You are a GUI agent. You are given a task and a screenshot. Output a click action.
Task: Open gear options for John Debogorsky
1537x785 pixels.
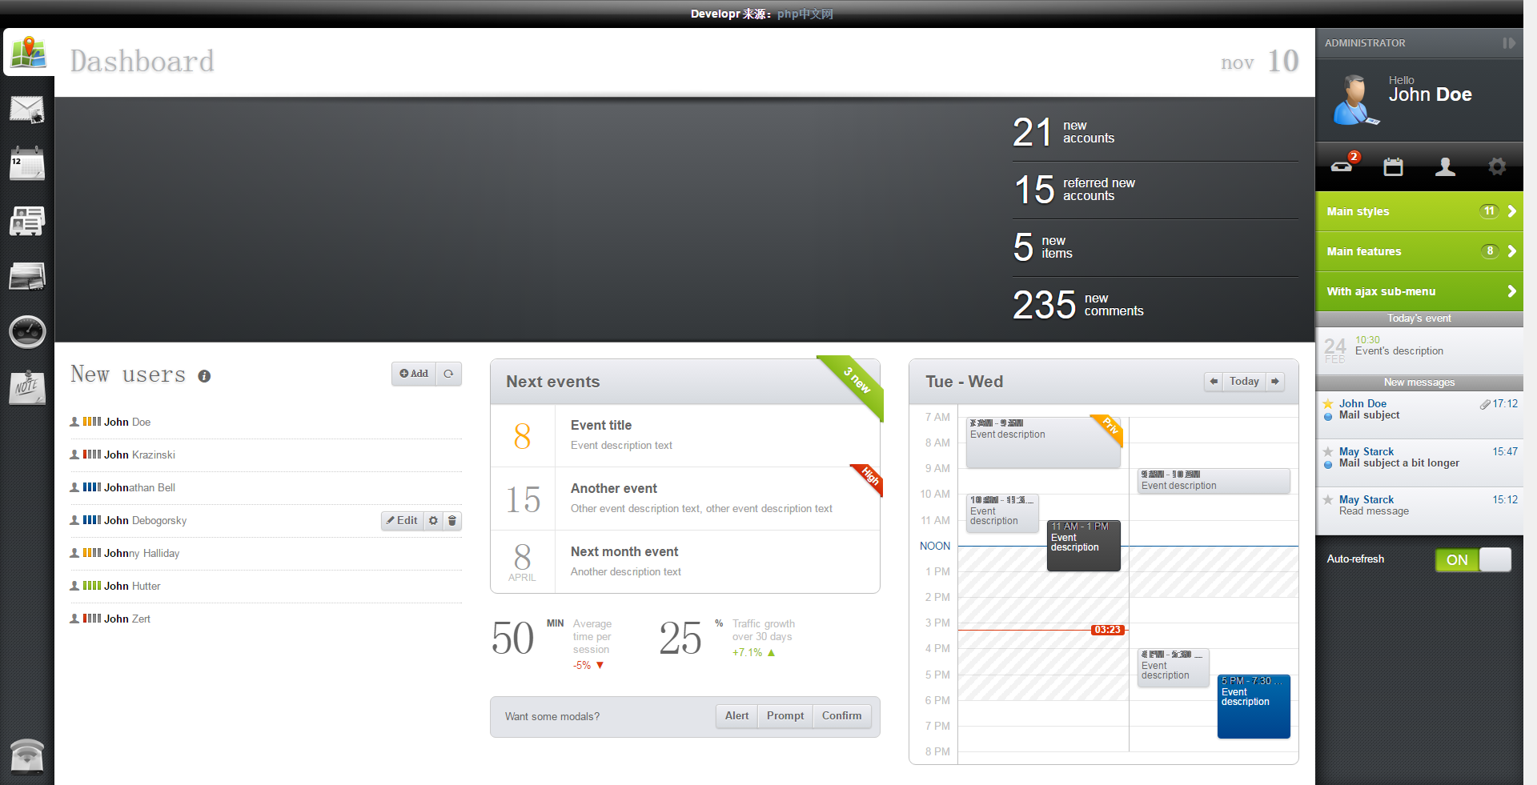point(433,521)
